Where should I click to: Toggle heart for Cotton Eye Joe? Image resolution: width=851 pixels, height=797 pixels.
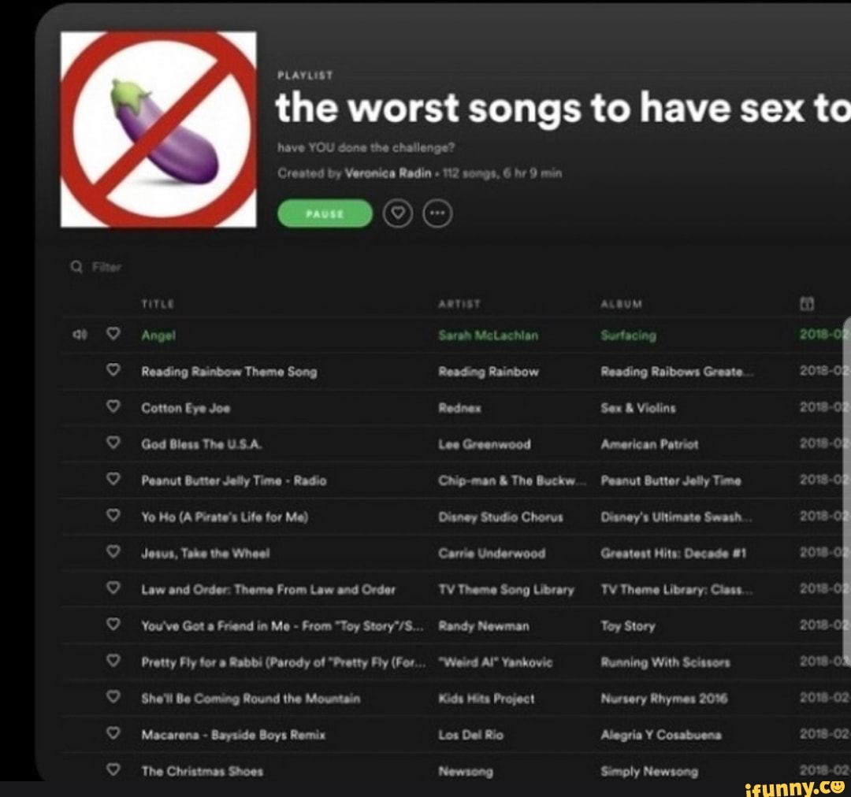coord(113,406)
